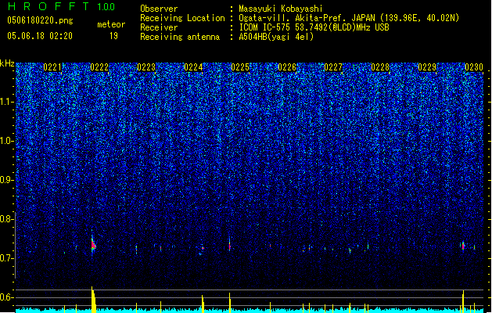492x313 pixels.
Task: Click the meteor label
Action: [111, 24]
